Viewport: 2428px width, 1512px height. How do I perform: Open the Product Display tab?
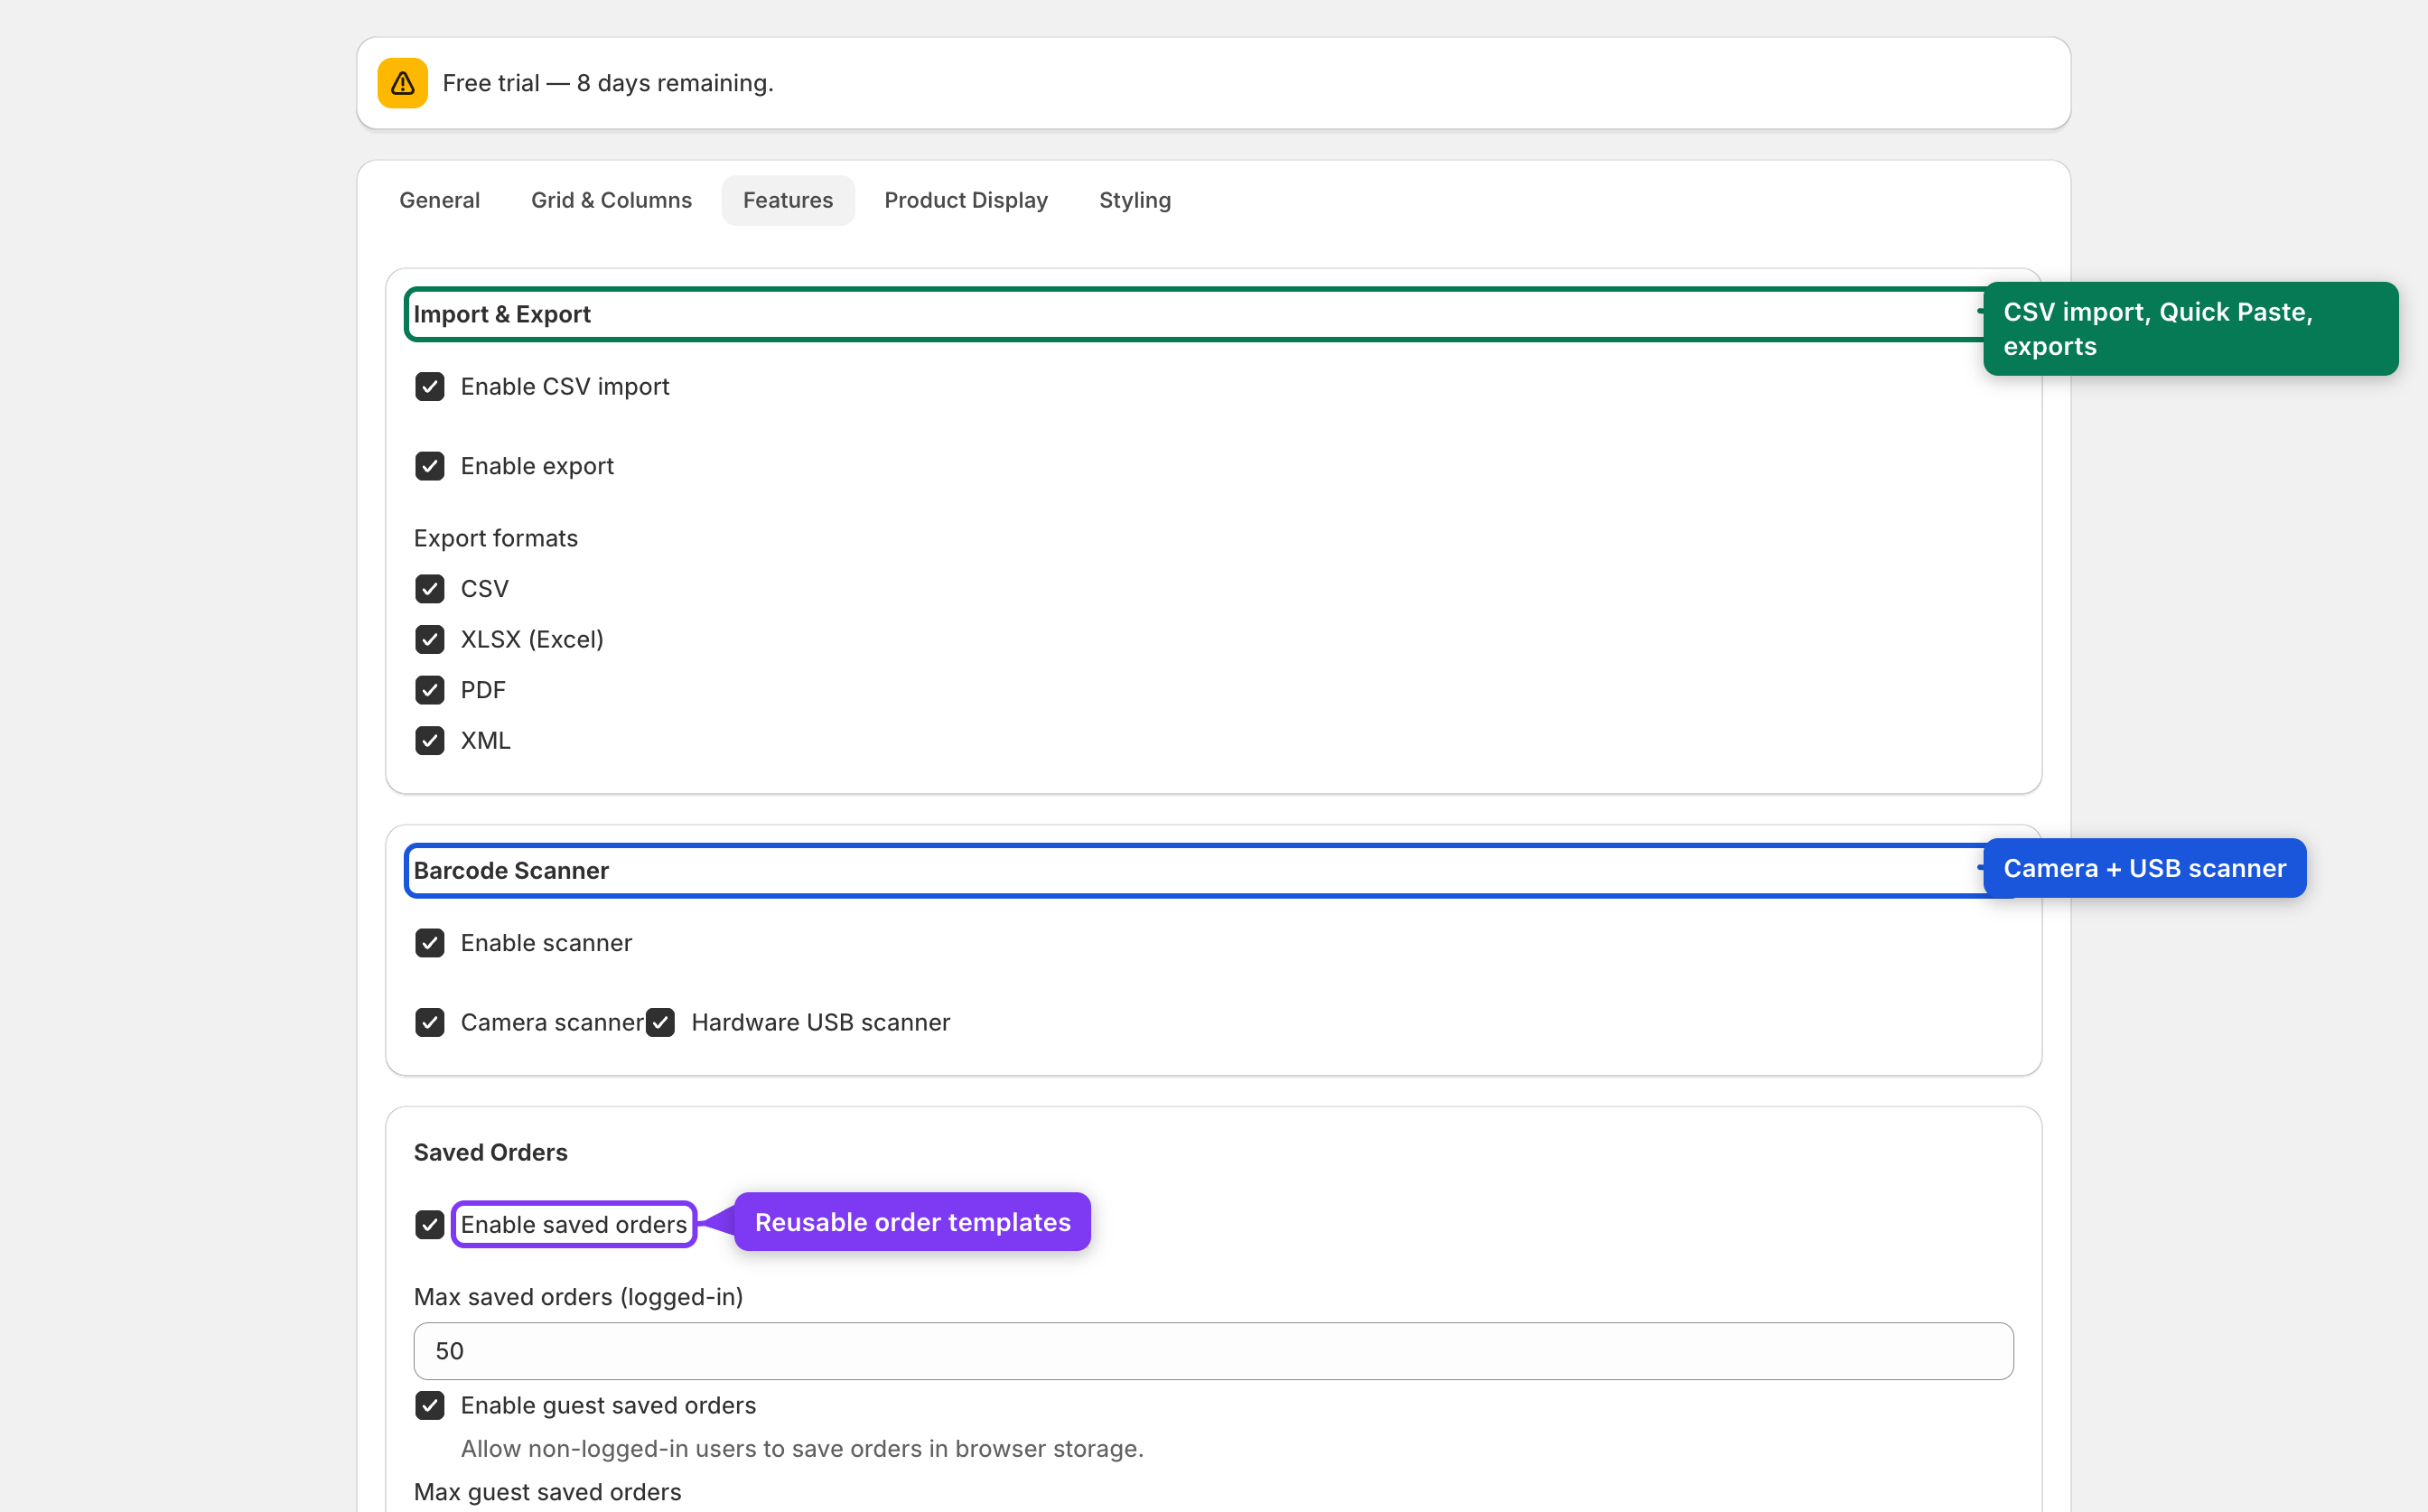click(965, 200)
